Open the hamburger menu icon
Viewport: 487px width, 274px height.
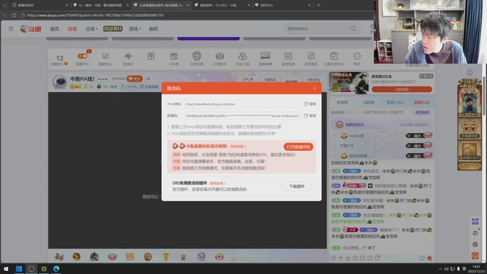tap(11, 29)
